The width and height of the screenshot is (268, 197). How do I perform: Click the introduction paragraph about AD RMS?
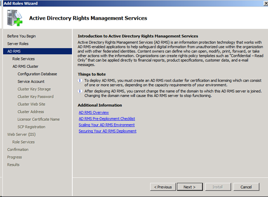[x=170, y=54]
